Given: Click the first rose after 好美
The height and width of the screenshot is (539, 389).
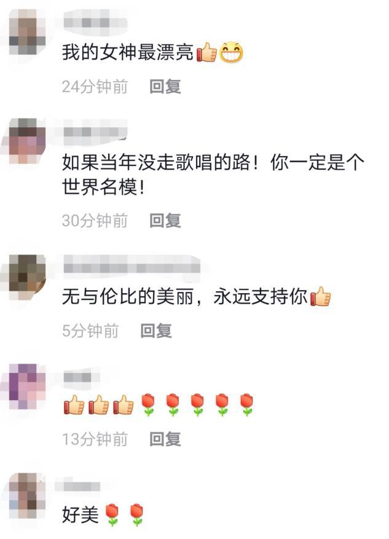Looking at the screenshot, I should pyautogui.click(x=112, y=515).
